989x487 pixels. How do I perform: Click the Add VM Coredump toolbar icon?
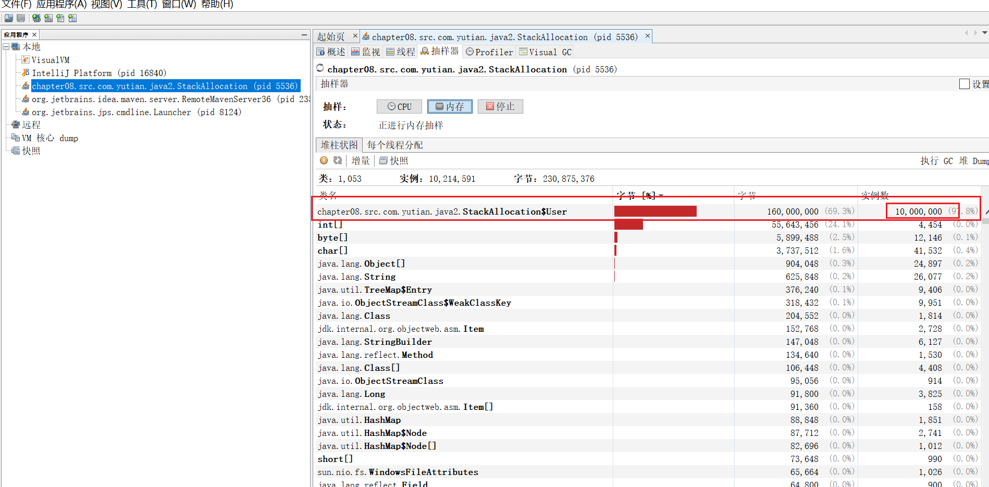(60, 18)
